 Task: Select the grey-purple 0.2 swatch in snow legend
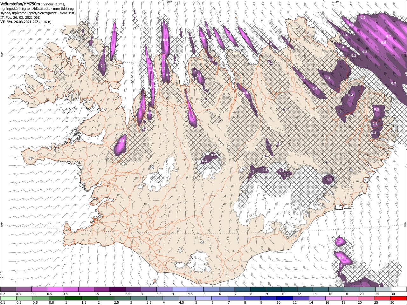[x=8, y=289]
